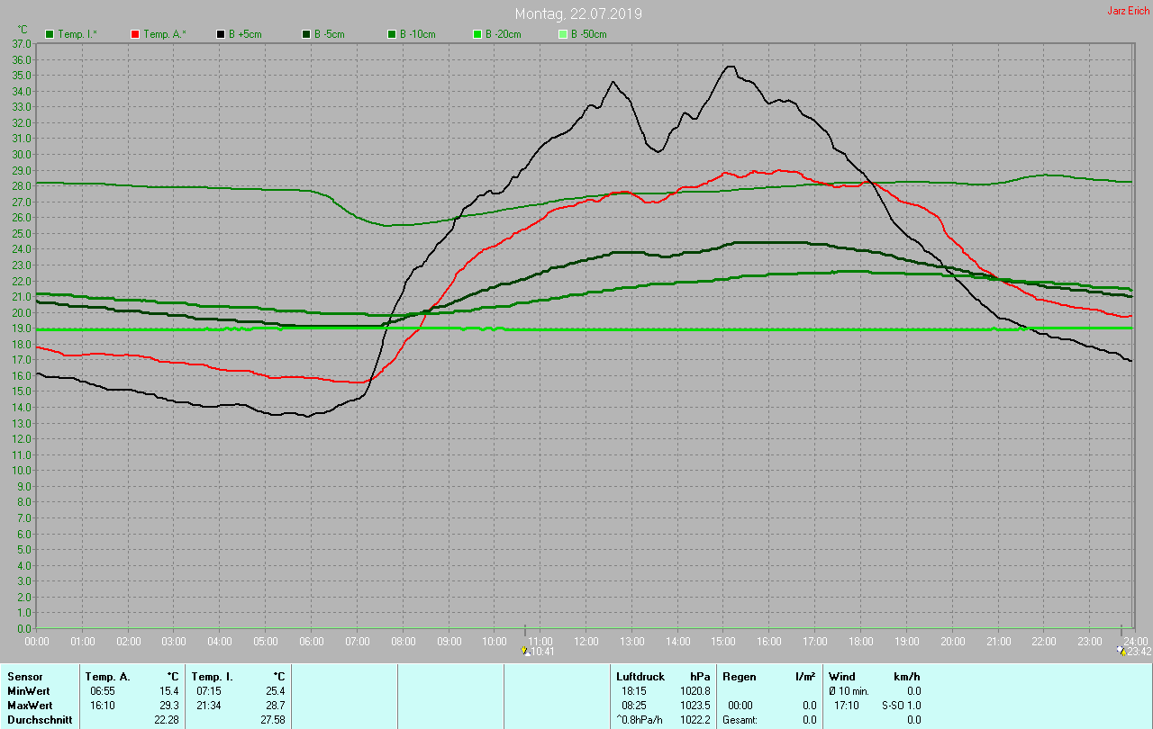Click the moonset icon beside 10:41

click(525, 651)
